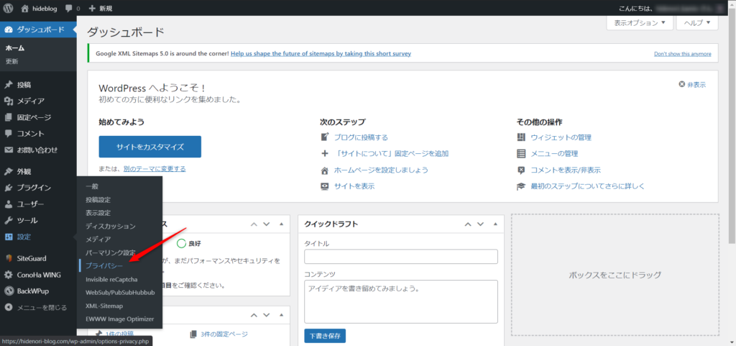This screenshot has height=346, width=736.
Task: Click the ユーザー person icon
Action: tap(8, 204)
